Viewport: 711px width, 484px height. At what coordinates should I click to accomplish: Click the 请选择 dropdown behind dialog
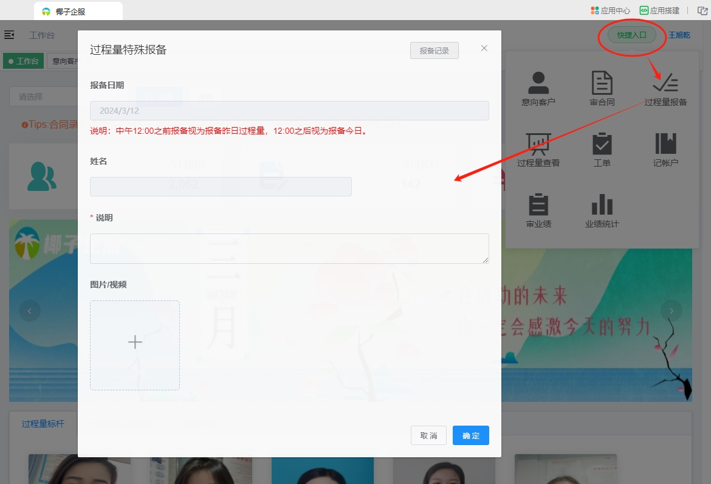(44, 97)
